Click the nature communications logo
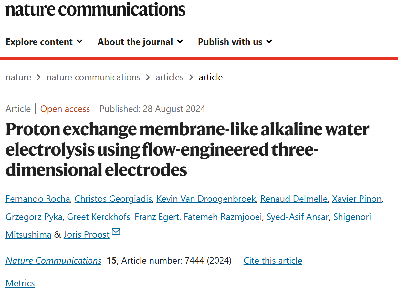This screenshot has height=293, width=398. coord(95,9)
